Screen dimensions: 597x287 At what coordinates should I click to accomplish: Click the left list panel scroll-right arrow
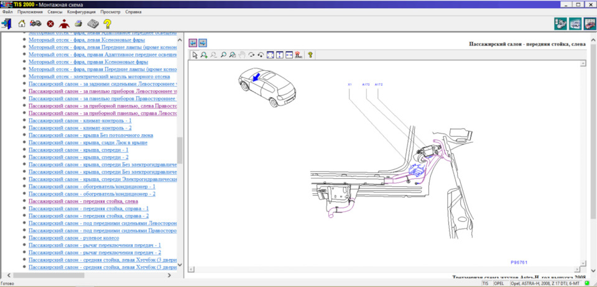click(170, 275)
